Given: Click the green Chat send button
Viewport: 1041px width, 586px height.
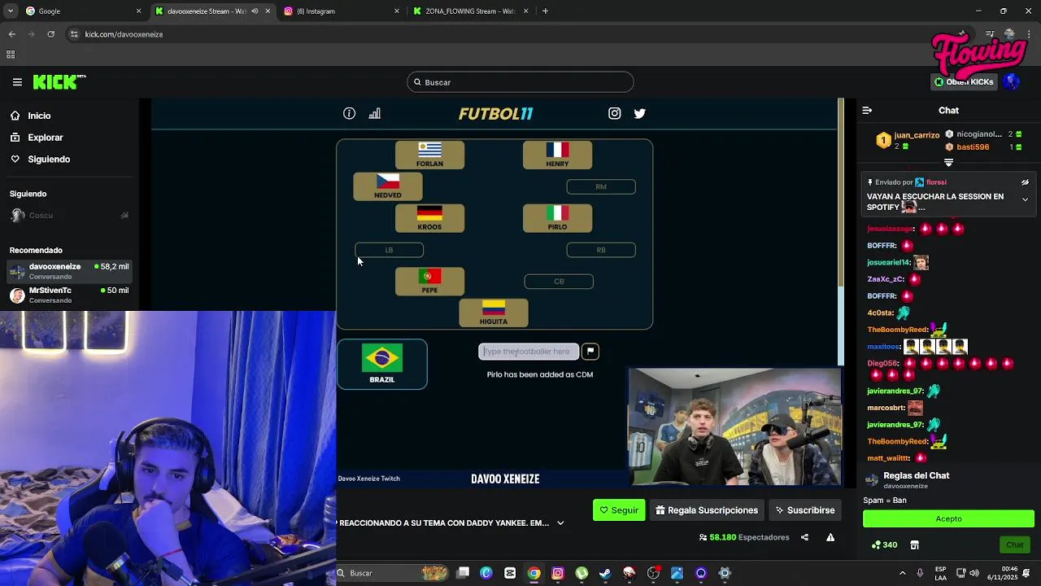Looking at the screenshot, I should [x=1014, y=544].
